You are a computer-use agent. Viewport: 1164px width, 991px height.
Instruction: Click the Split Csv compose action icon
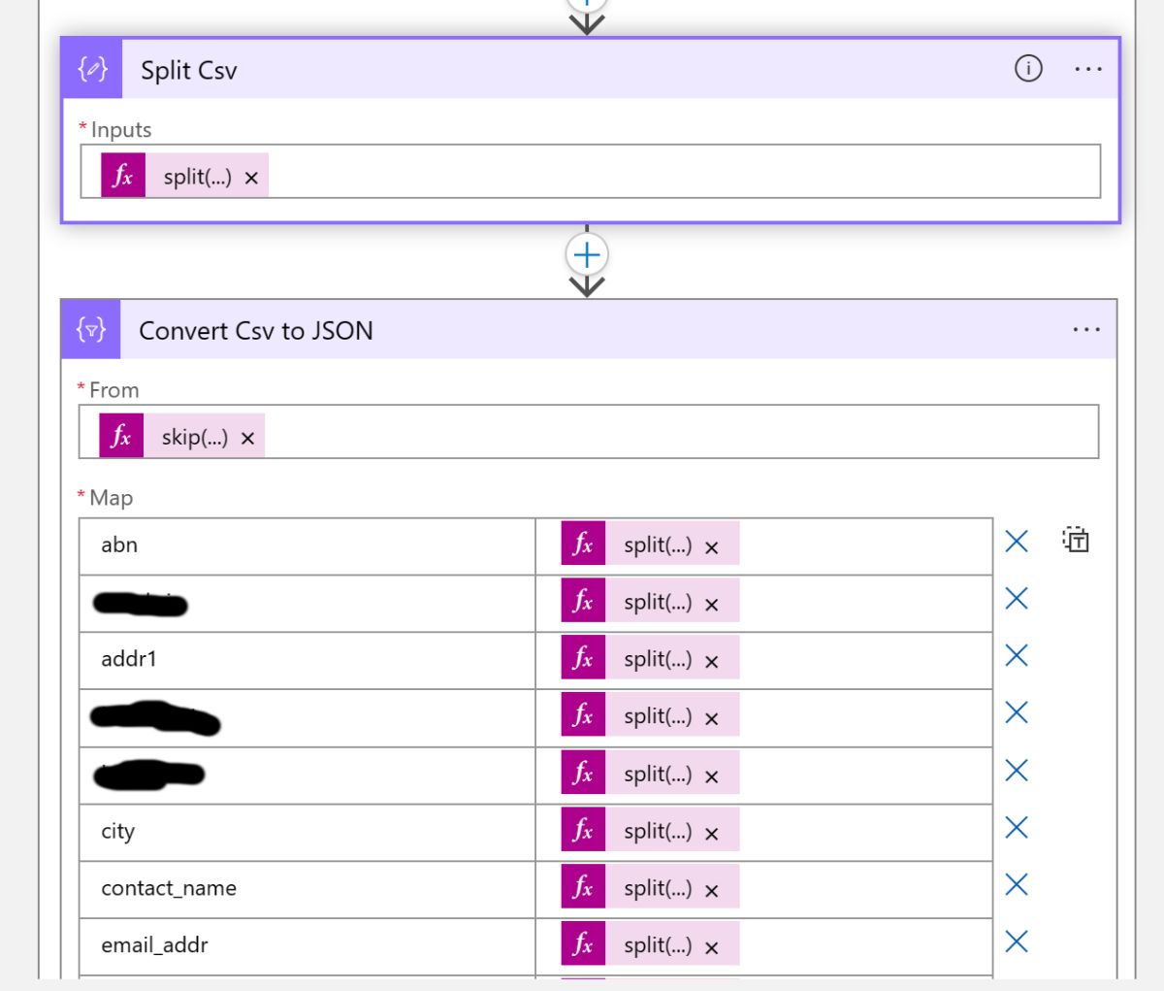[92, 69]
